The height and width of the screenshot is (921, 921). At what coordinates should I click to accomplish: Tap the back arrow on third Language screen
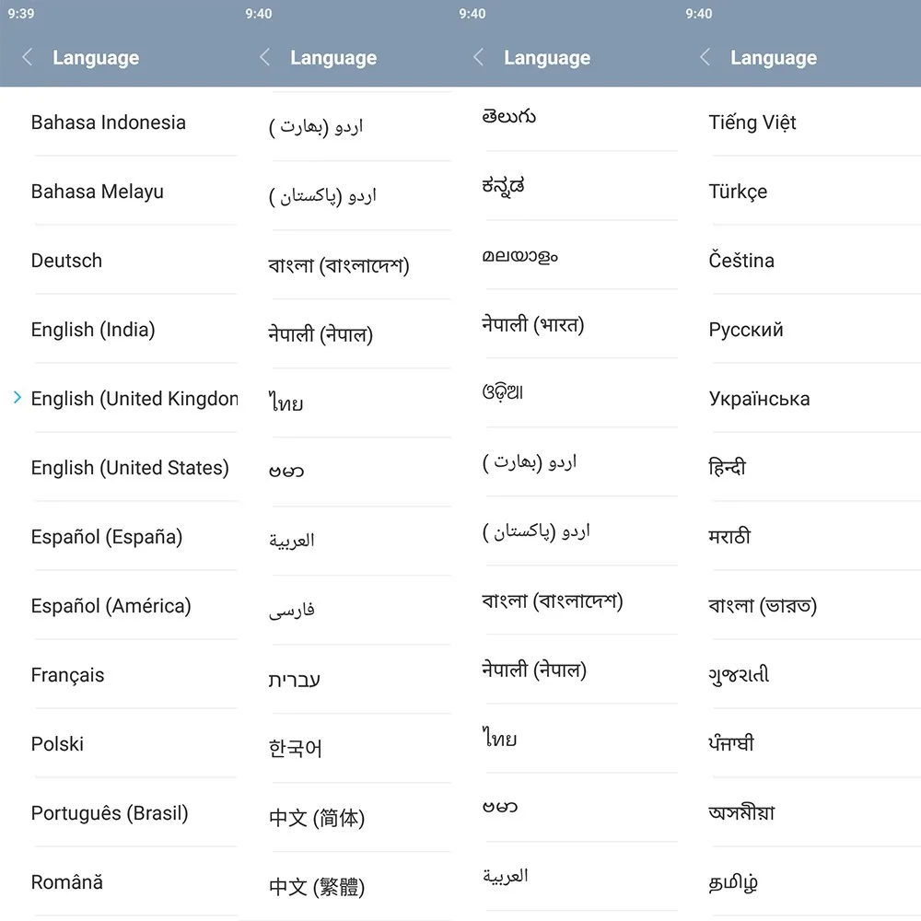[478, 57]
